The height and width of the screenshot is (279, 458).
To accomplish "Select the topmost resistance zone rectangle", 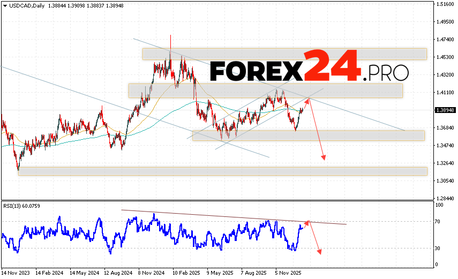I will pos(284,54).
